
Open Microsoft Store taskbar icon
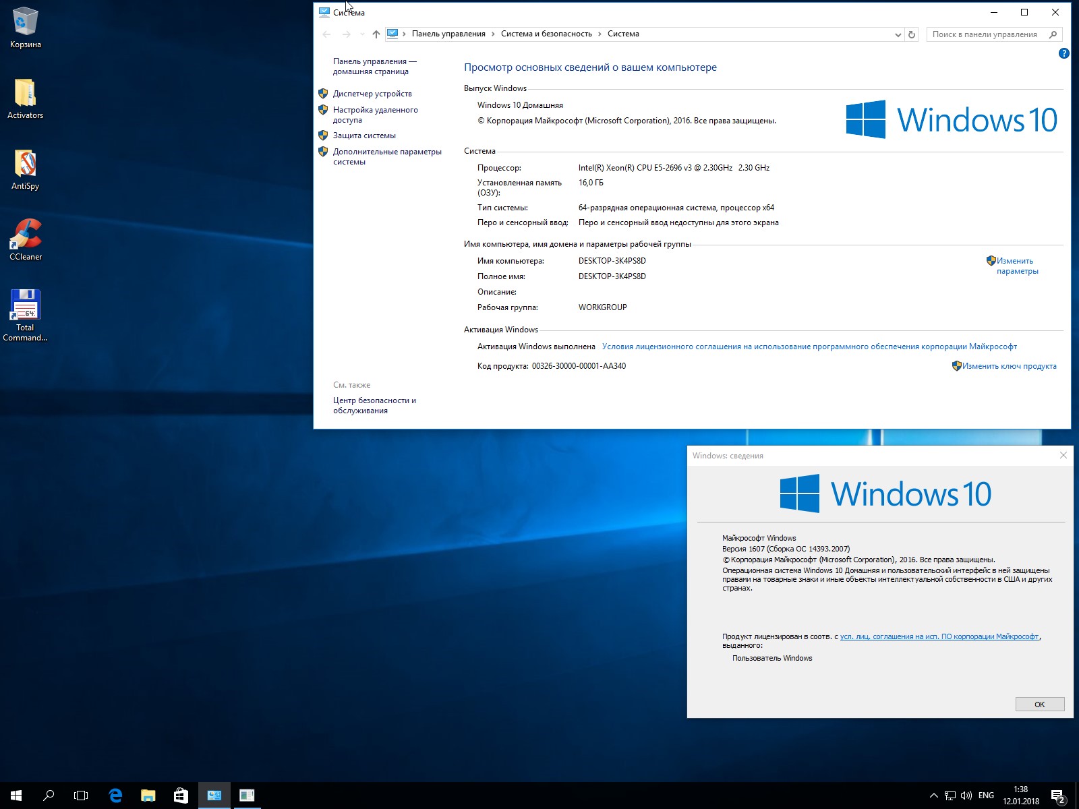click(181, 796)
